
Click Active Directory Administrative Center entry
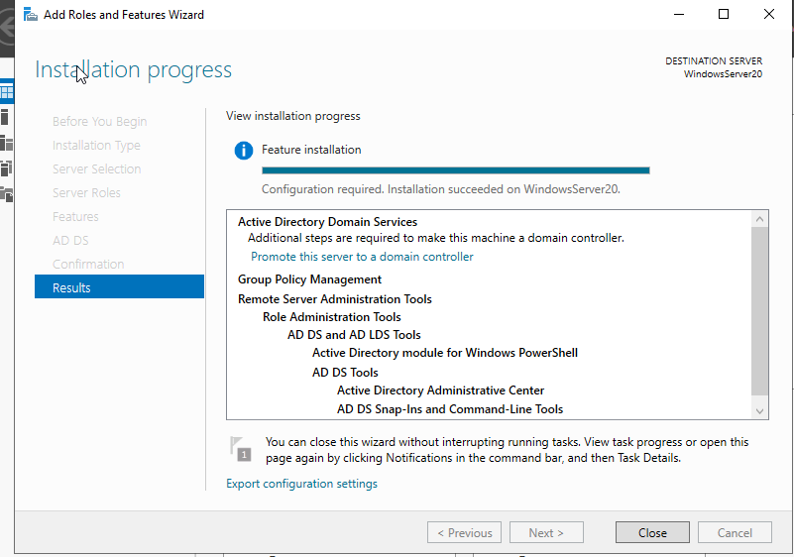tap(440, 390)
